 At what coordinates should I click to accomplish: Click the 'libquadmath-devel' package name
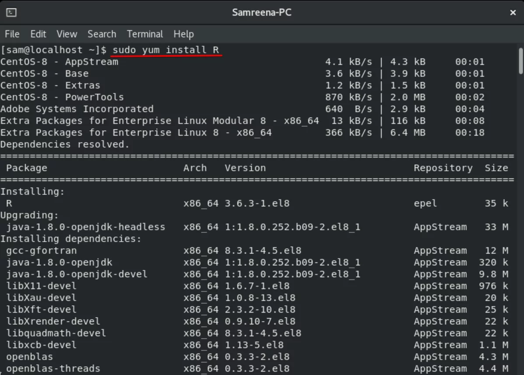tap(56, 333)
